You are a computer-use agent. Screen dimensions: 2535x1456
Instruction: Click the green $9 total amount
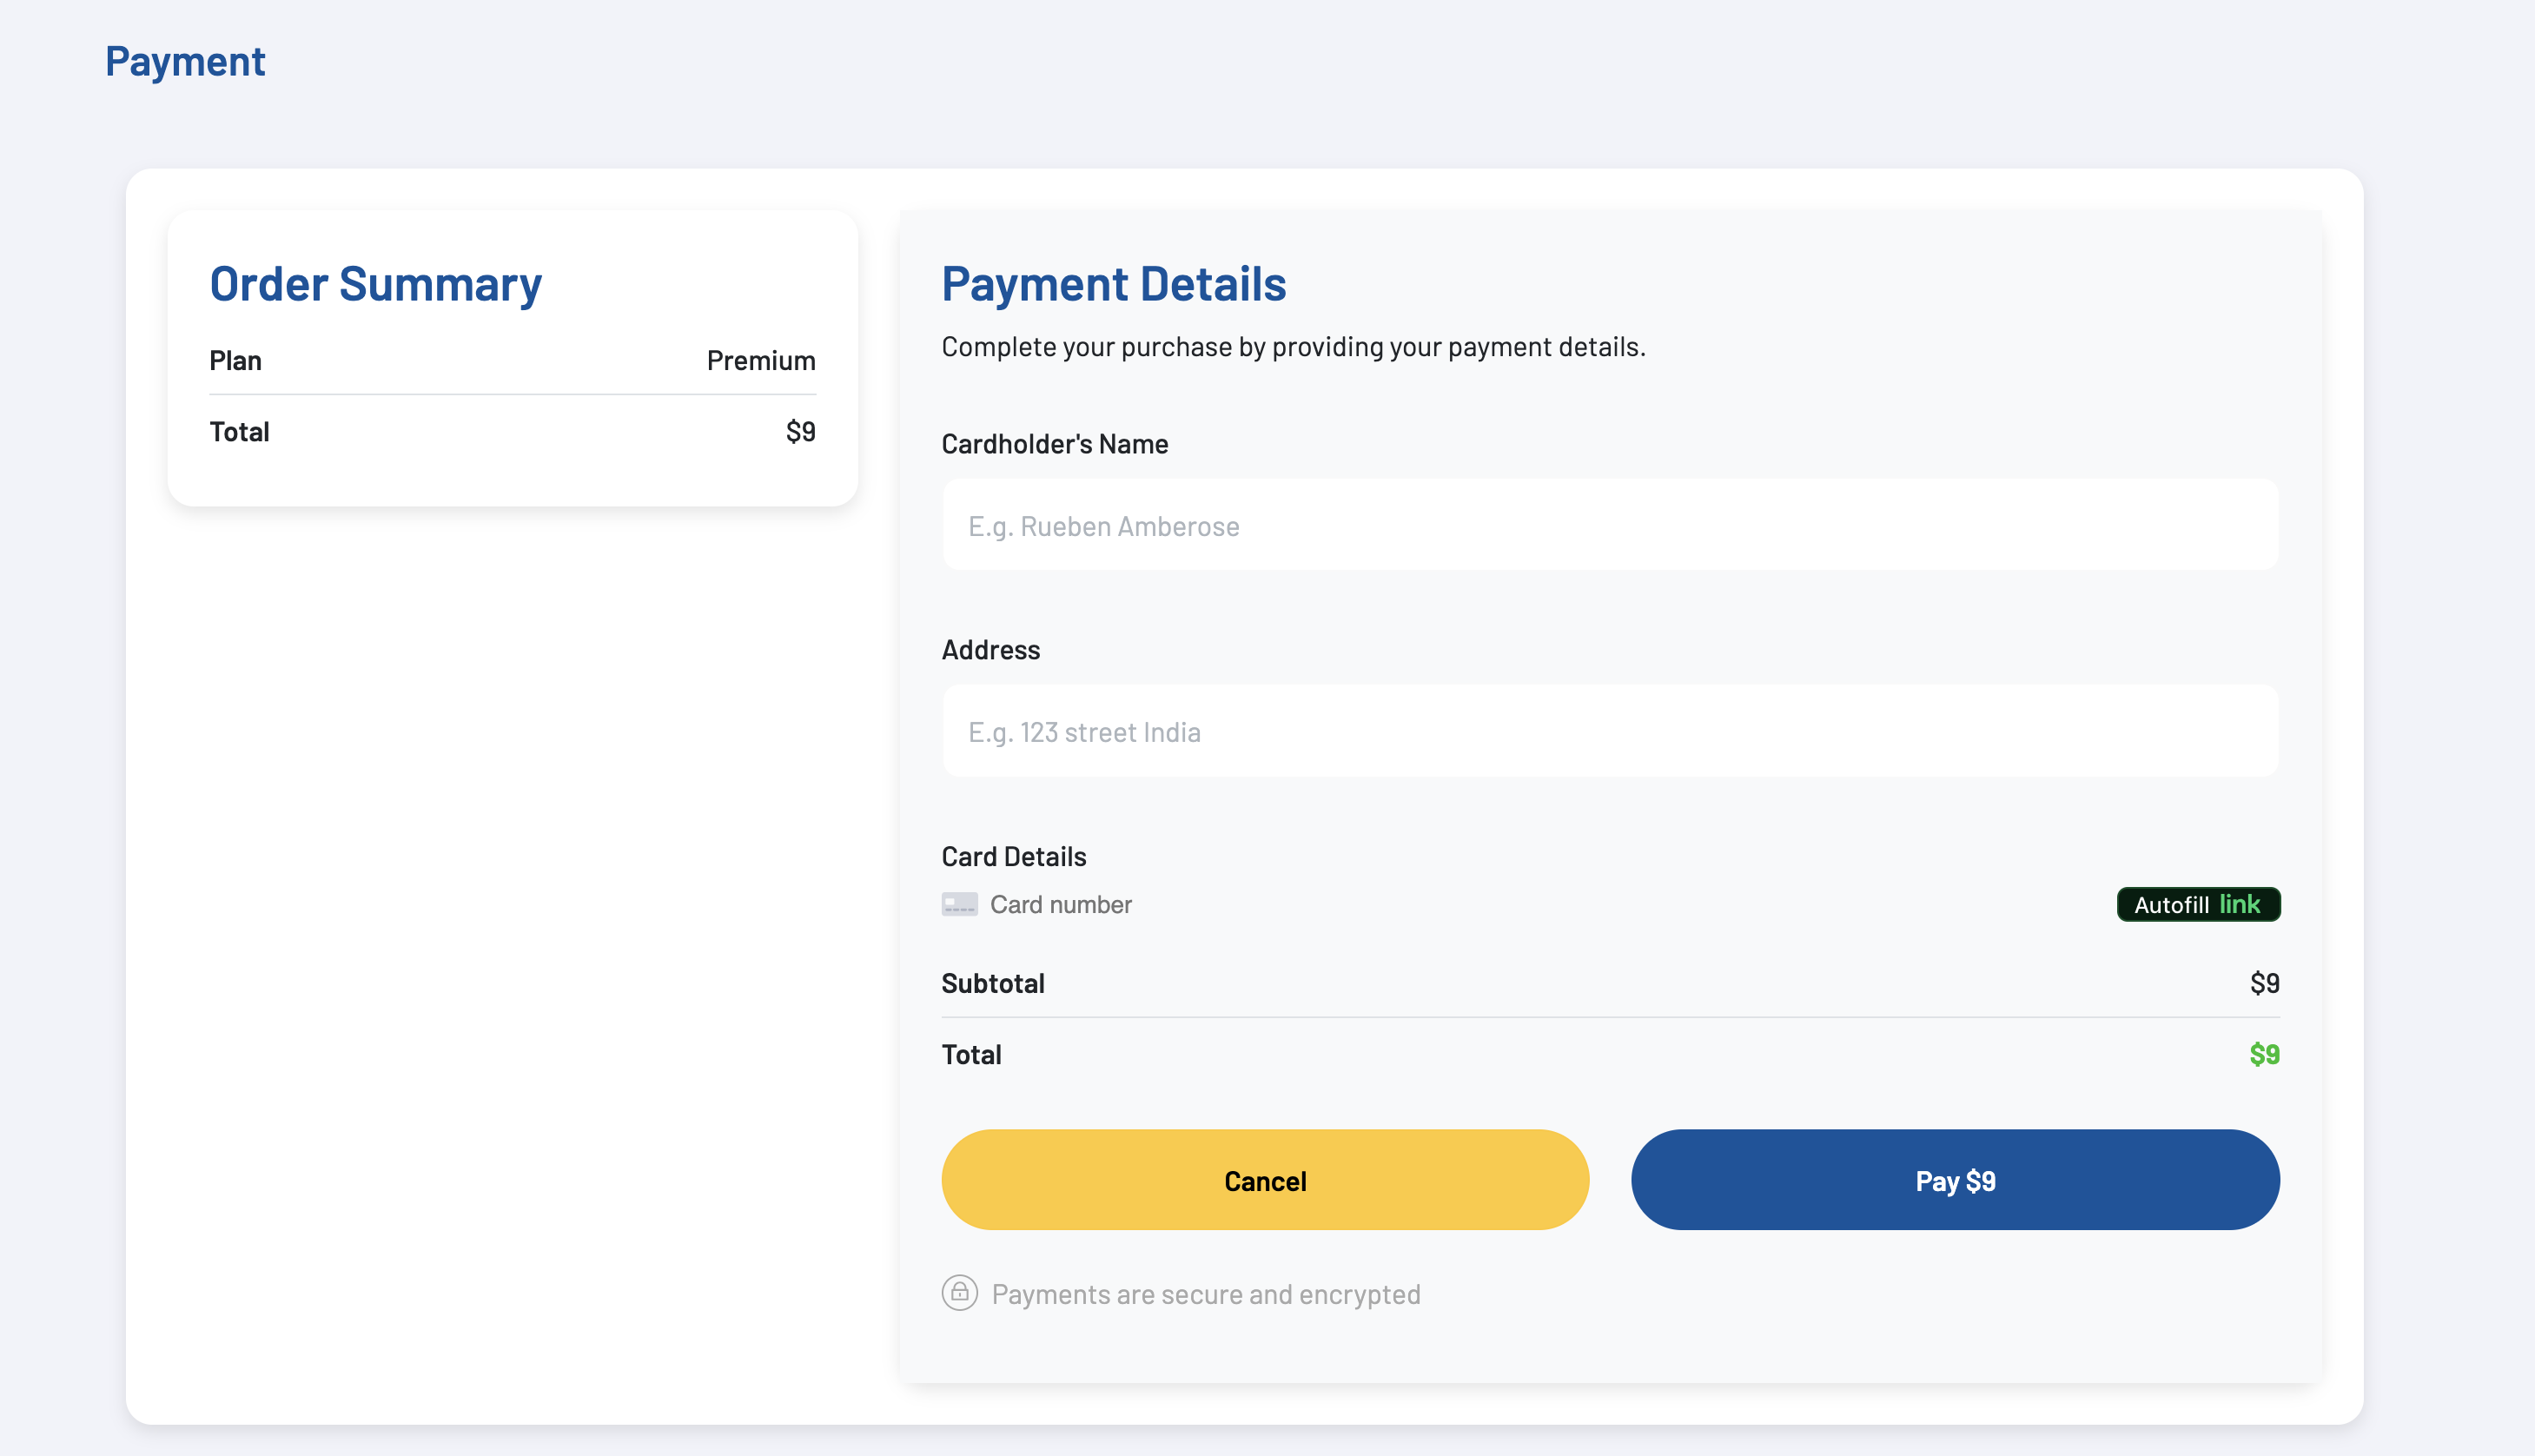tap(2265, 1054)
